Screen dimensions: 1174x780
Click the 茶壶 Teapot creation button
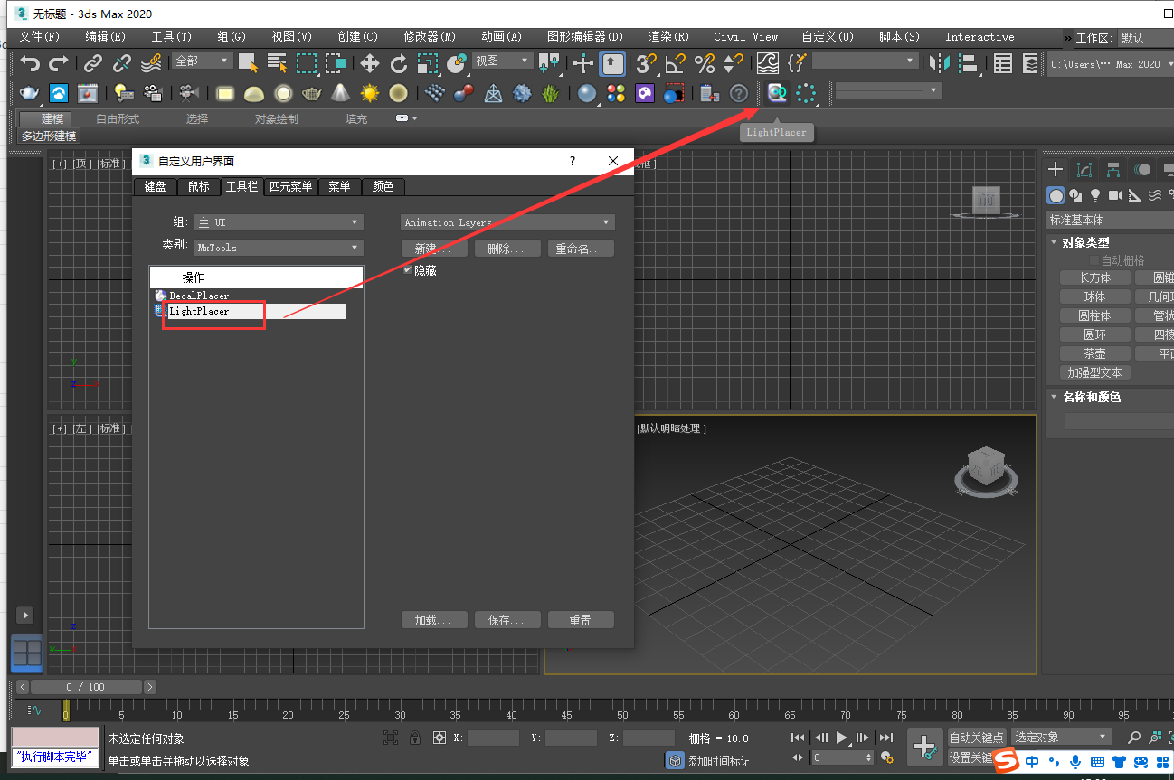[x=1094, y=352]
